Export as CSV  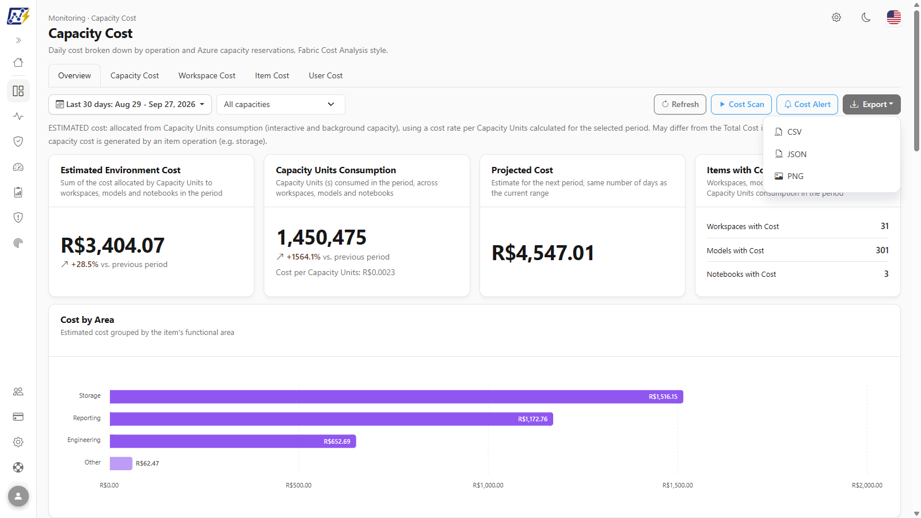831,132
